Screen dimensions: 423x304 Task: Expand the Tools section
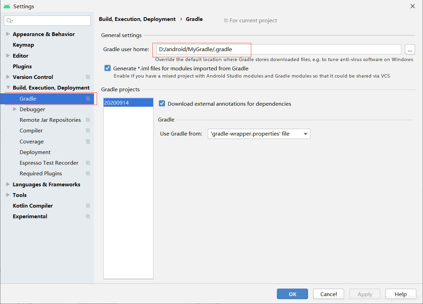tap(8, 195)
